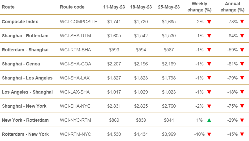Click the red weekly change arrow for Composite Index

click(209, 22)
